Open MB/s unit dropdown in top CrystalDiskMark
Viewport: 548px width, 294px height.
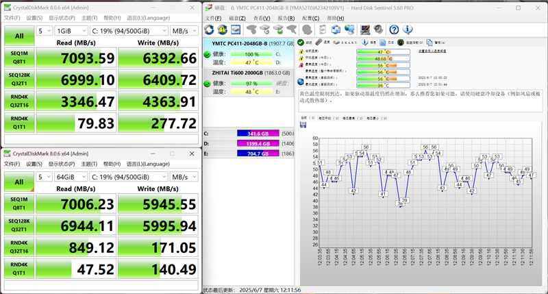click(x=184, y=31)
